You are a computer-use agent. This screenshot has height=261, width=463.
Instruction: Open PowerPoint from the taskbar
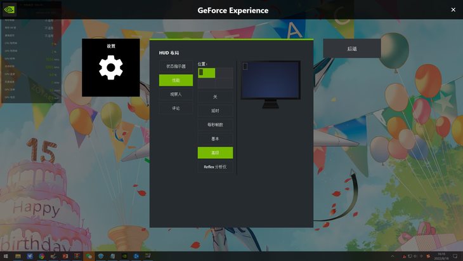point(65,256)
